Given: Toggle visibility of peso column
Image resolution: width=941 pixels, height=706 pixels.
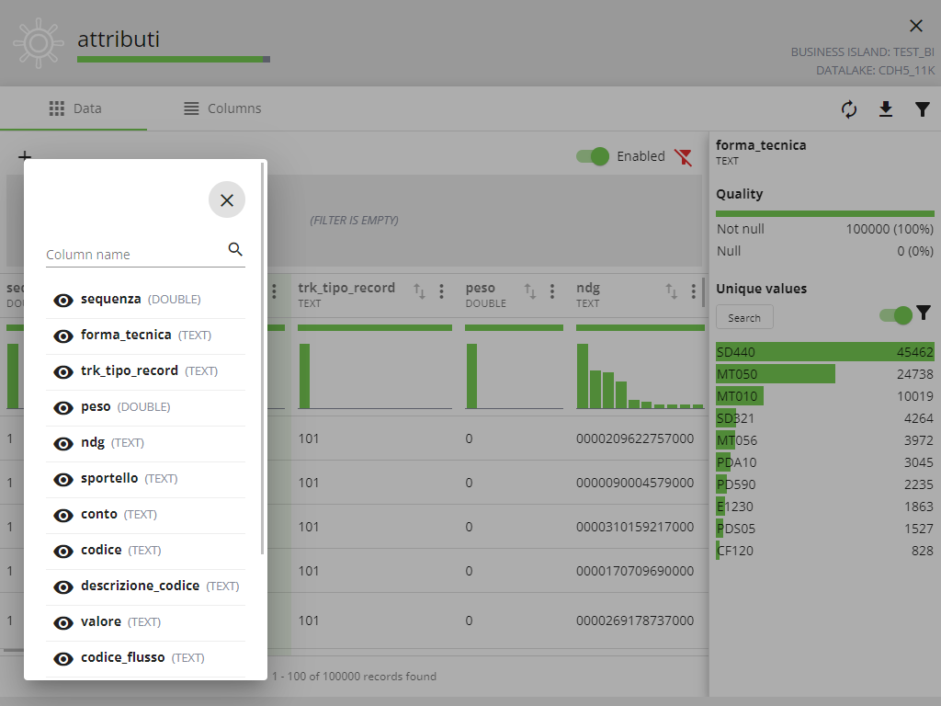Looking at the screenshot, I should [x=63, y=407].
